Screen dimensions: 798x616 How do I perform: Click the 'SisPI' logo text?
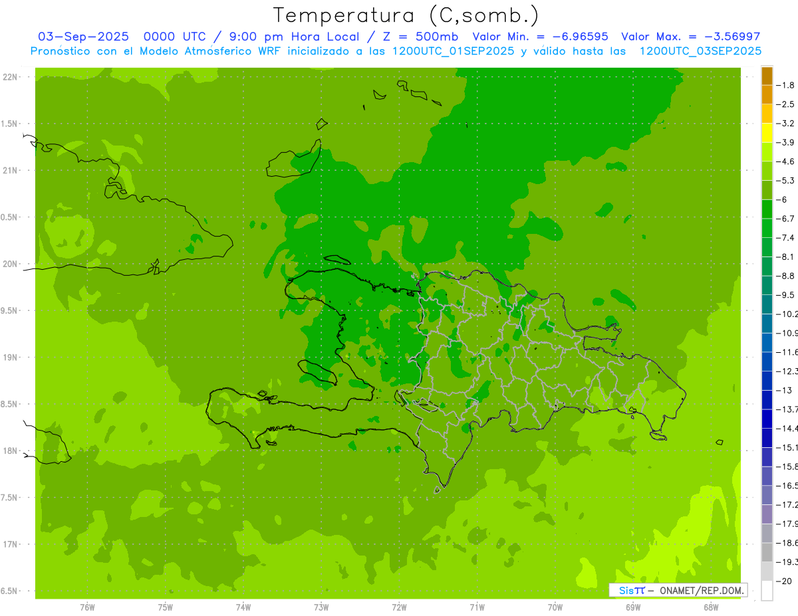coord(631,590)
